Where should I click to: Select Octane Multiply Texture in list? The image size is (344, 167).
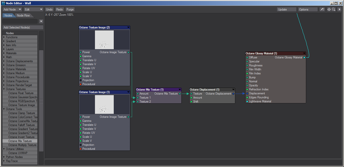[x=20, y=145]
